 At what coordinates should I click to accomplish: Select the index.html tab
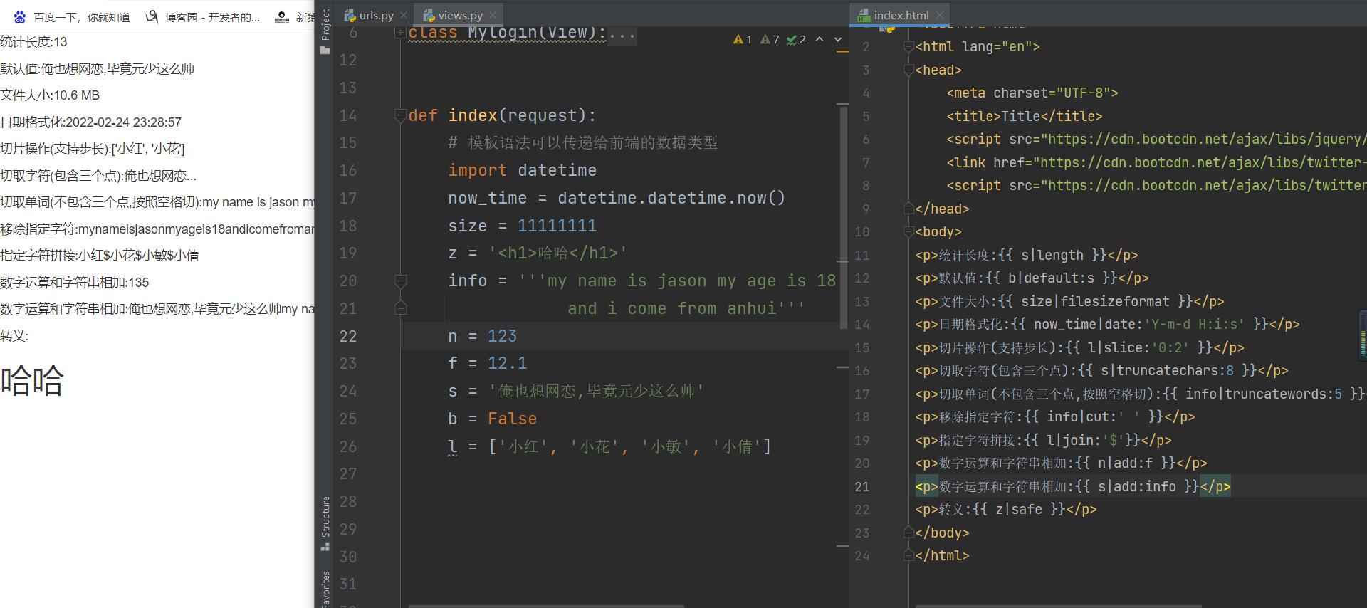click(901, 15)
